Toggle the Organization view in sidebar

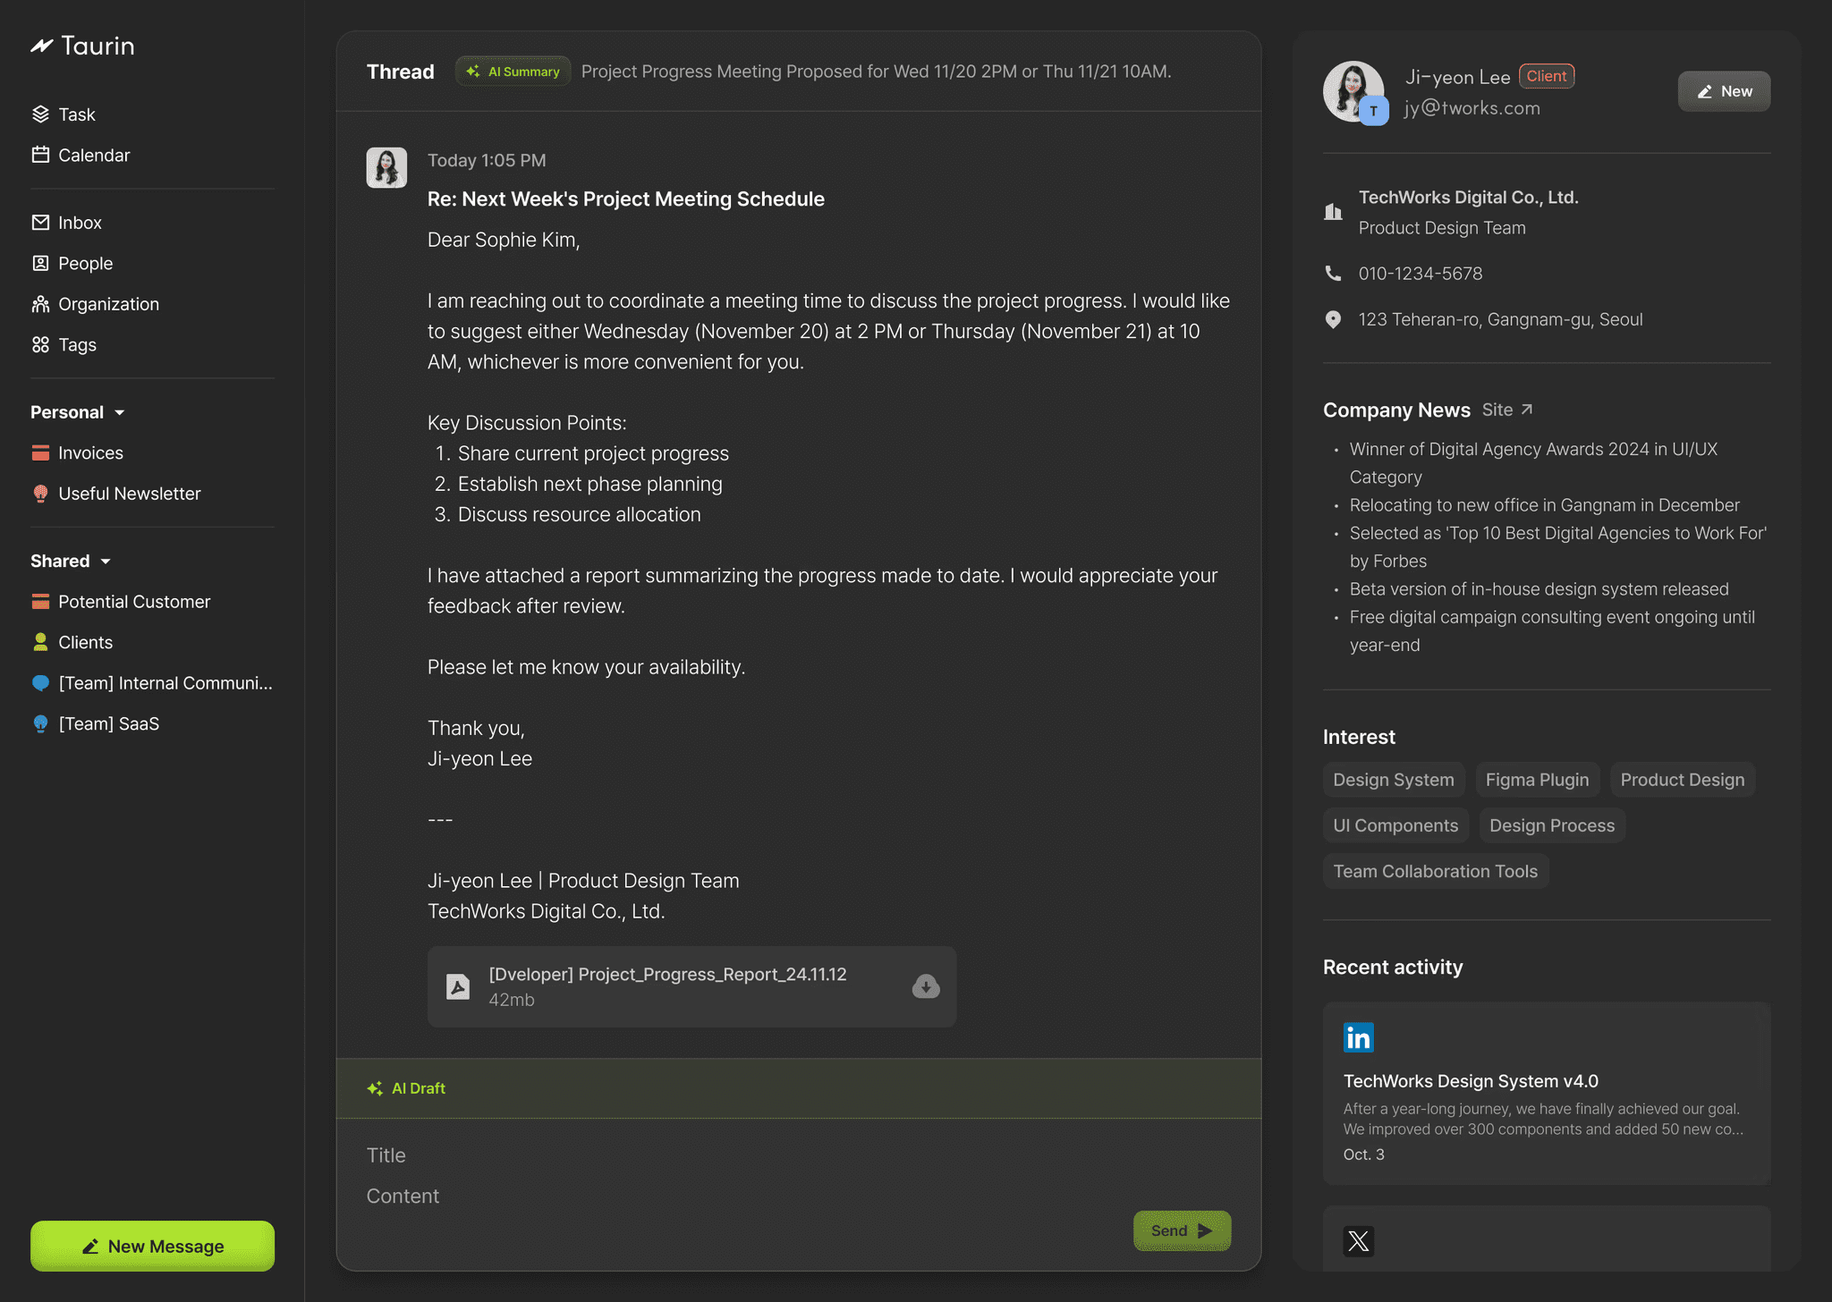pos(108,303)
